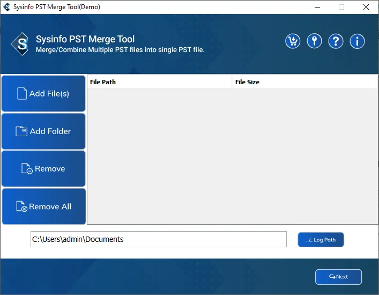Click the app icon in the title bar
This screenshot has width=379, height=295.
6,7
